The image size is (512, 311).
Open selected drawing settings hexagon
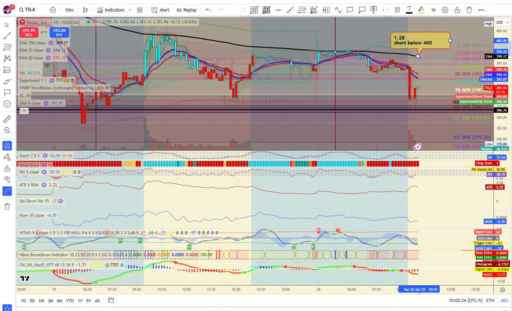coord(445,10)
